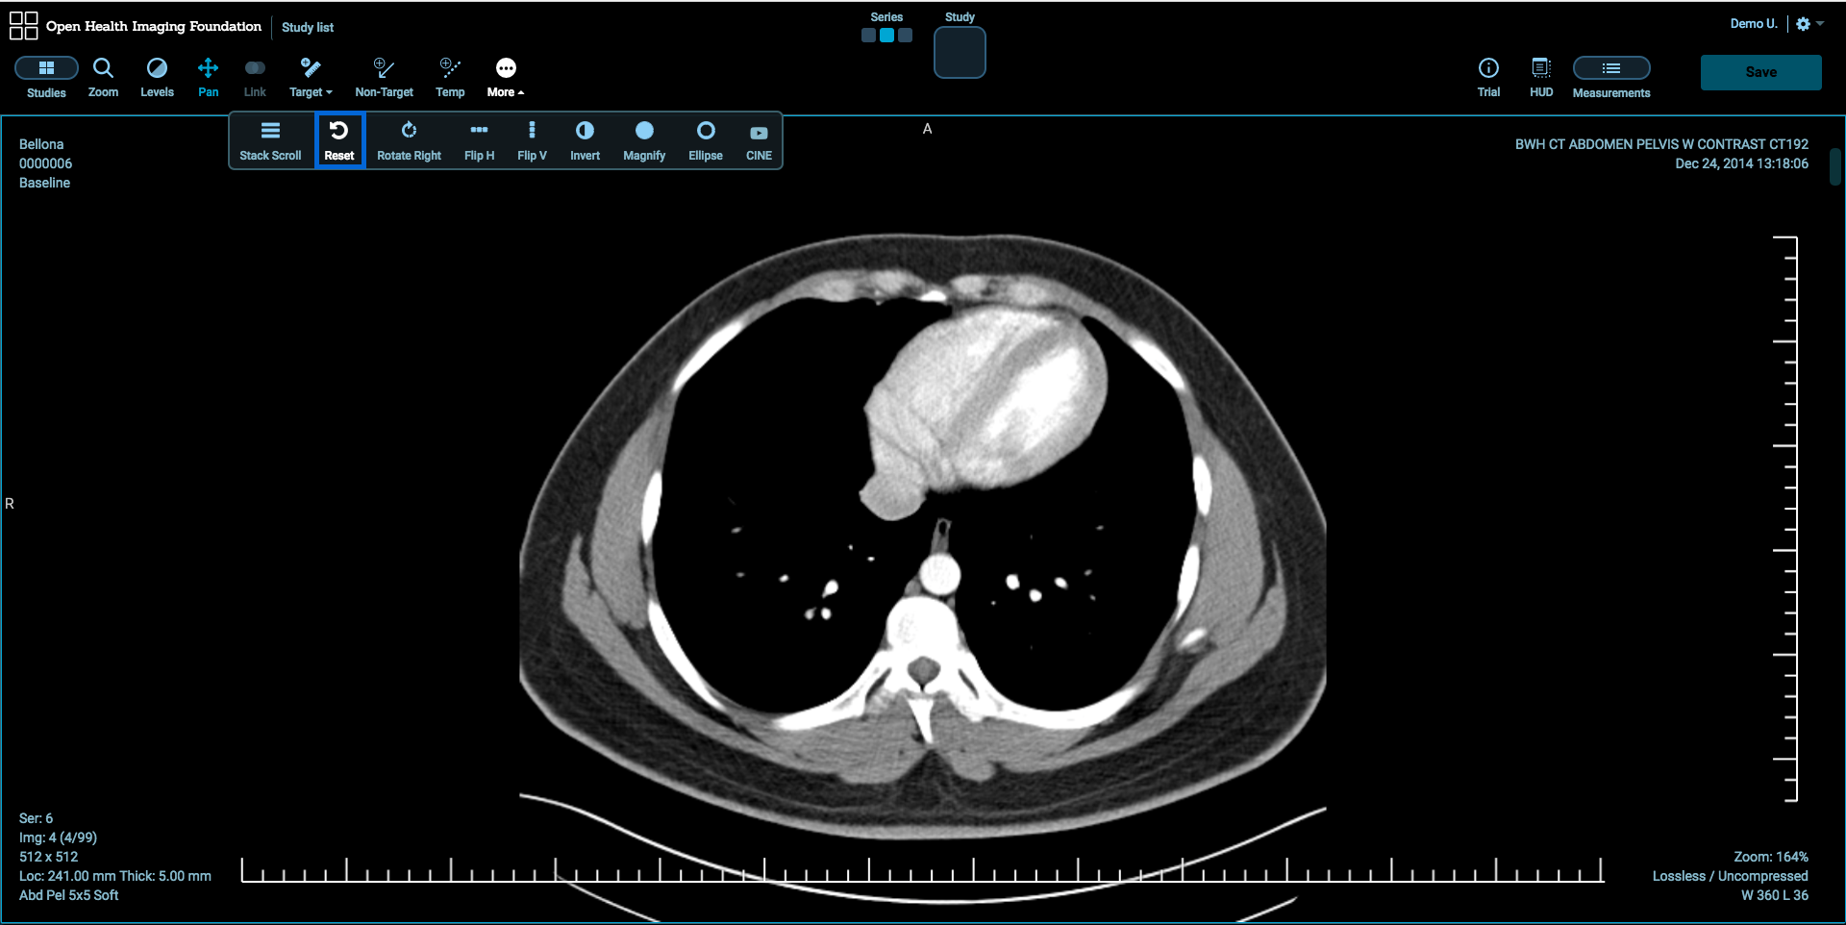Select the Stack Scroll tool

(270, 140)
